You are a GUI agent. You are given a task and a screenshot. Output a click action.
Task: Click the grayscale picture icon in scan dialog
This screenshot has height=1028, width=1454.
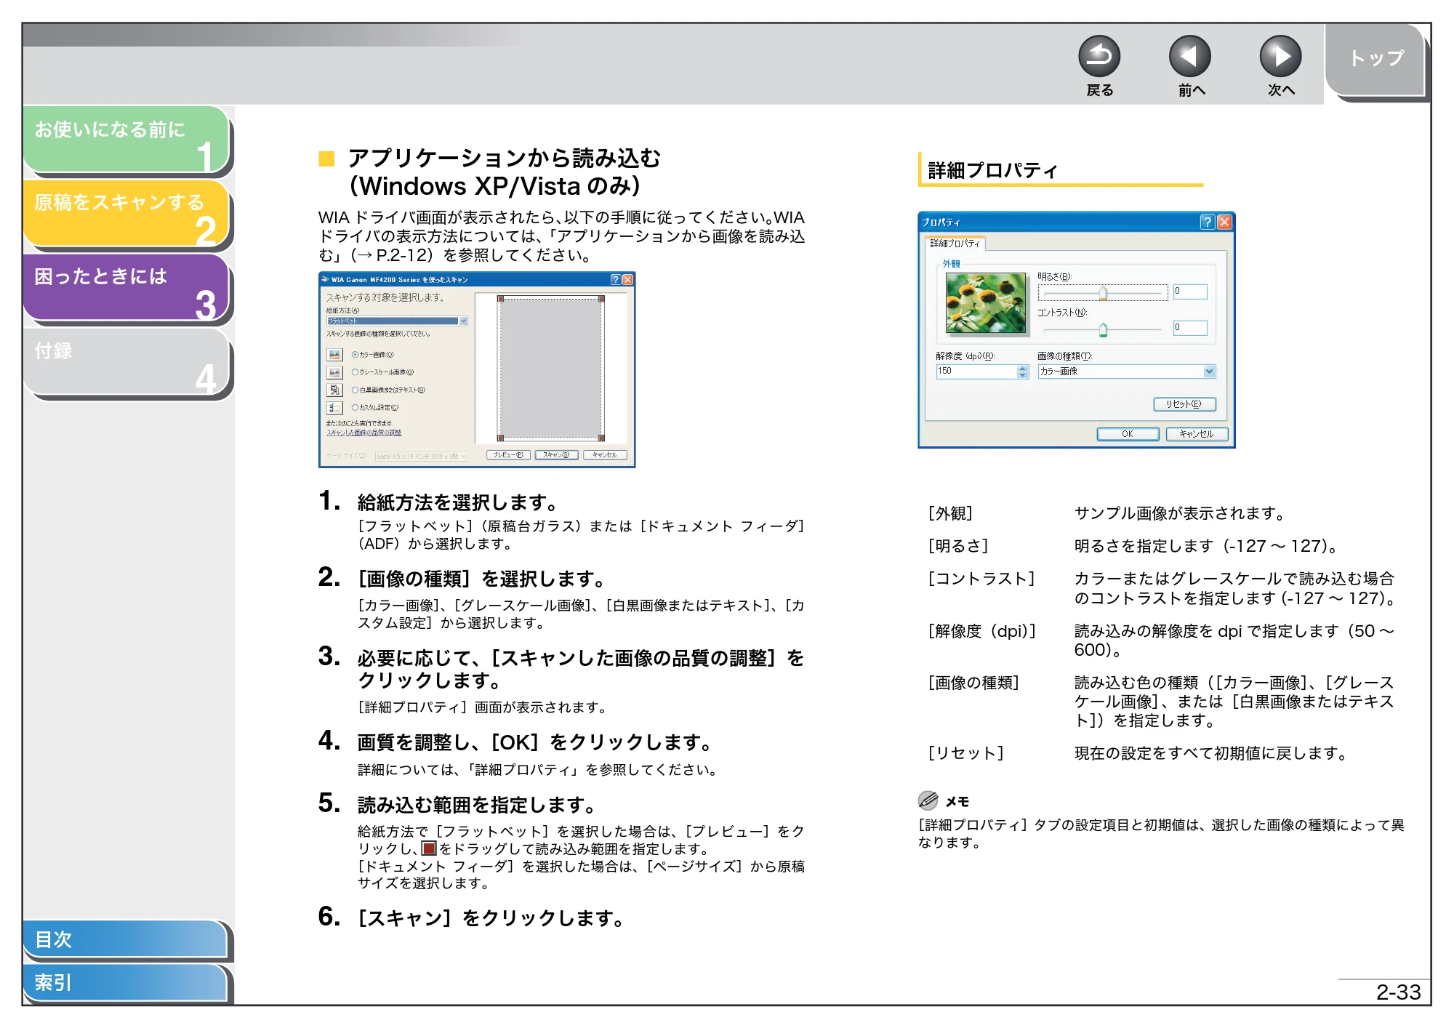tap(334, 372)
